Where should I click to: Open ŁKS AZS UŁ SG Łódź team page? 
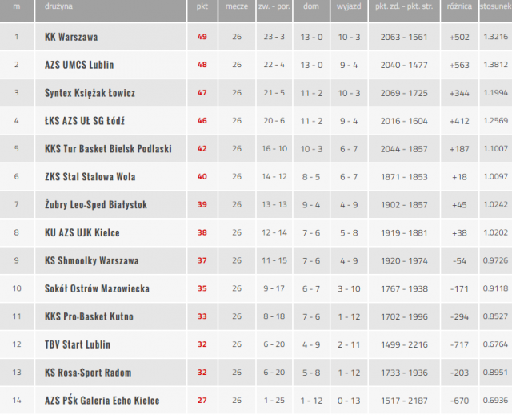pyautogui.click(x=85, y=121)
